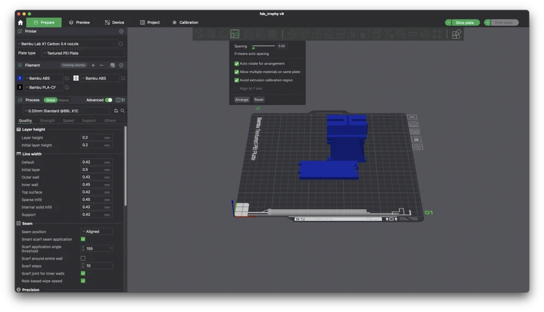
Task: Click the compare presets icon beside Advanced
Action: pyautogui.click(x=123, y=100)
